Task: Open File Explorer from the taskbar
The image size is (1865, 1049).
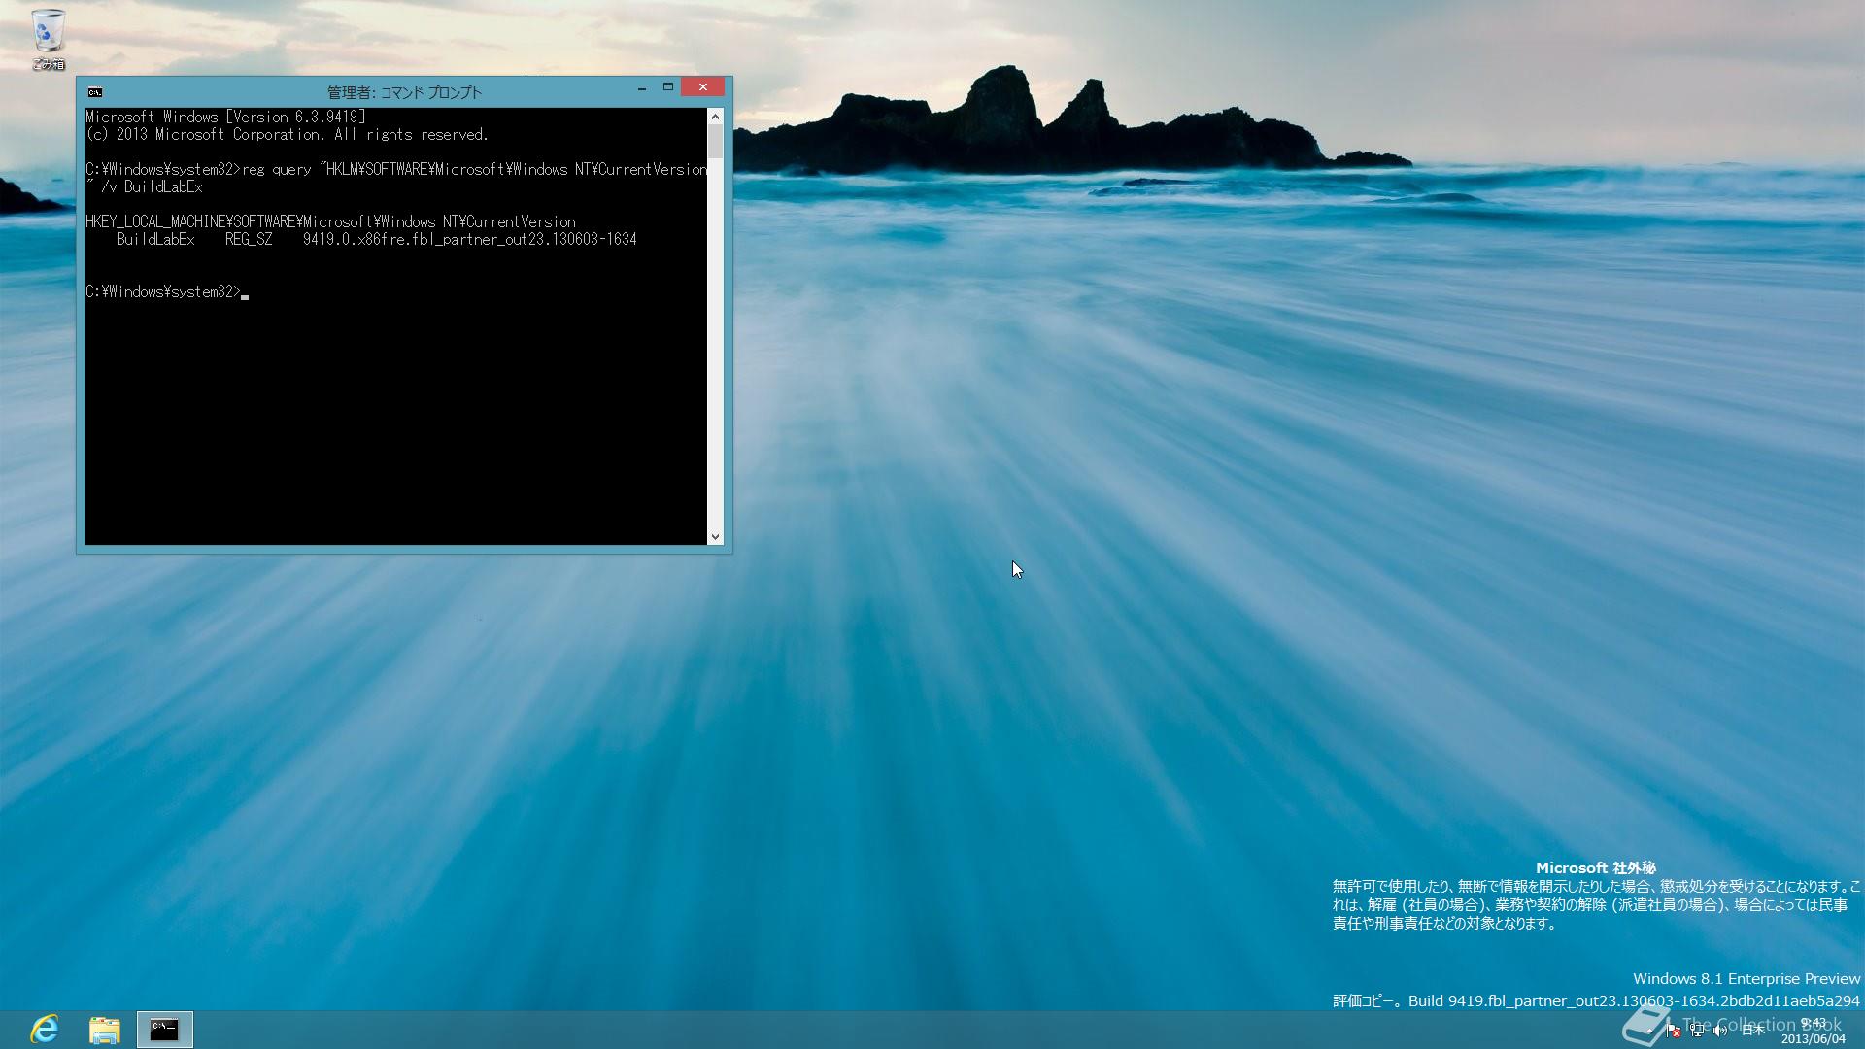Action: 105,1030
